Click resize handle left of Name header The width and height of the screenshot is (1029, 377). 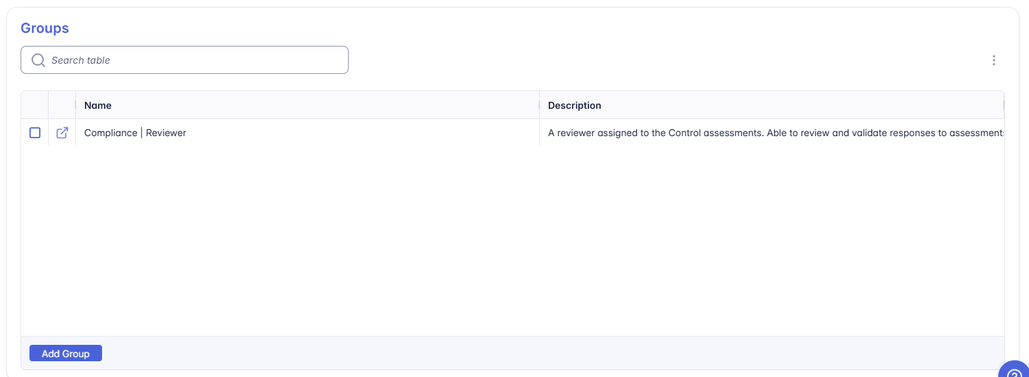point(75,105)
